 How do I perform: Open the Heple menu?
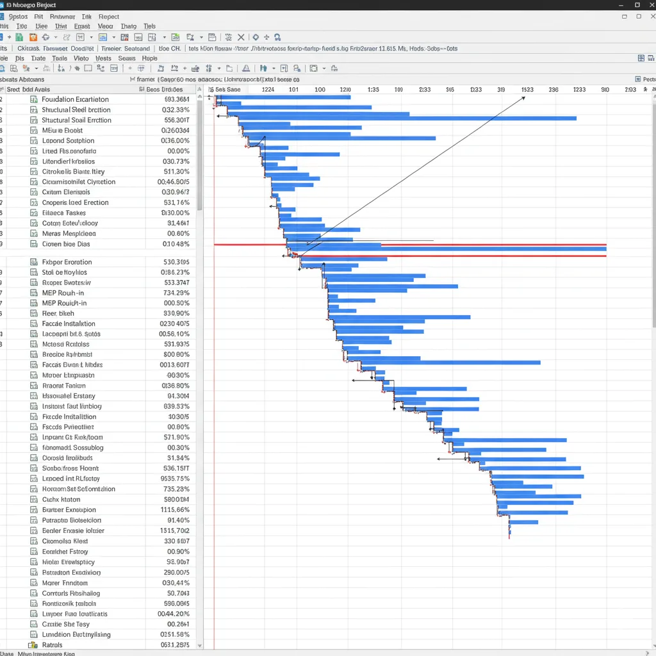click(149, 58)
